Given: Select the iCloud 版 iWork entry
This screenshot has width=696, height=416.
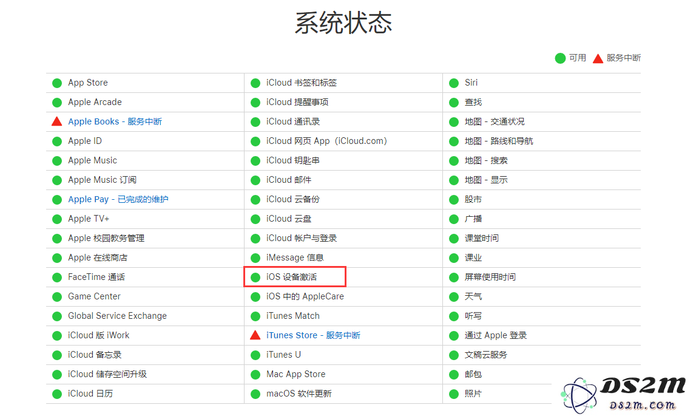Looking at the screenshot, I should click(x=98, y=335).
